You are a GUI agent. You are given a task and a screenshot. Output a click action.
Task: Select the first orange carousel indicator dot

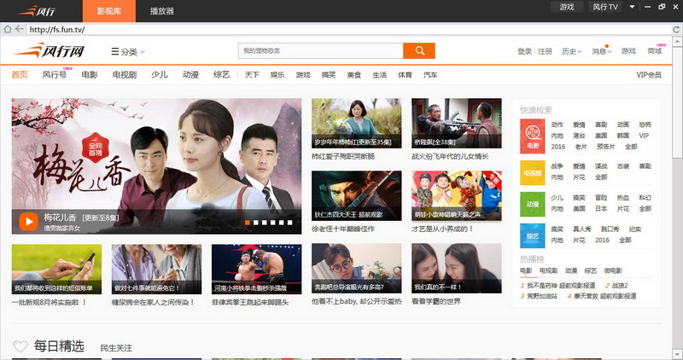point(248,223)
